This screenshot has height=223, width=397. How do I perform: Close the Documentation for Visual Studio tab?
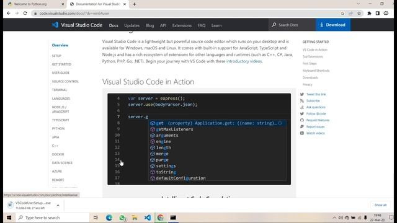tap(124, 4)
